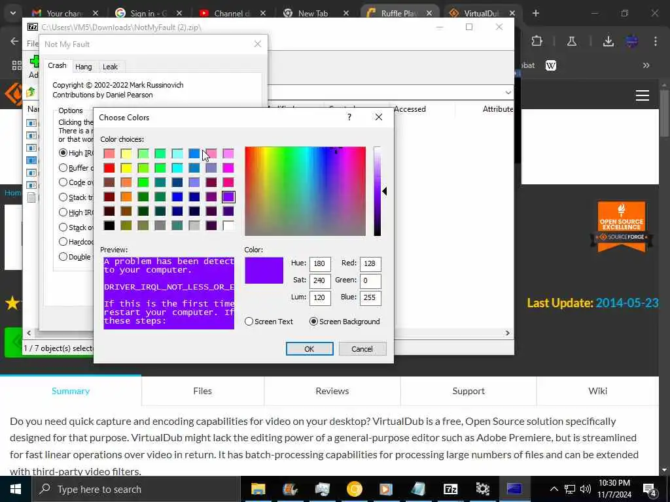Open the Reviews tab on SourceForge
Viewport: 670px width, 502px height.
[332, 391]
